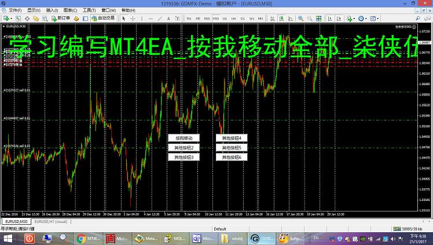The width and height of the screenshot is (433, 245).
Task: Open the new chart icon in toolbar
Action: 6,19
